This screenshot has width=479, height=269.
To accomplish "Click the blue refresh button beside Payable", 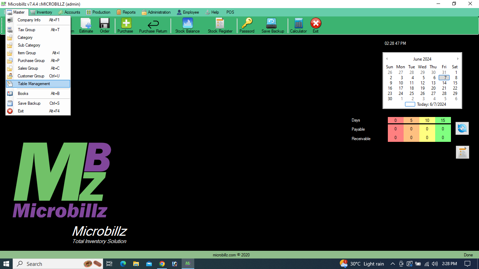I will pos(462,129).
